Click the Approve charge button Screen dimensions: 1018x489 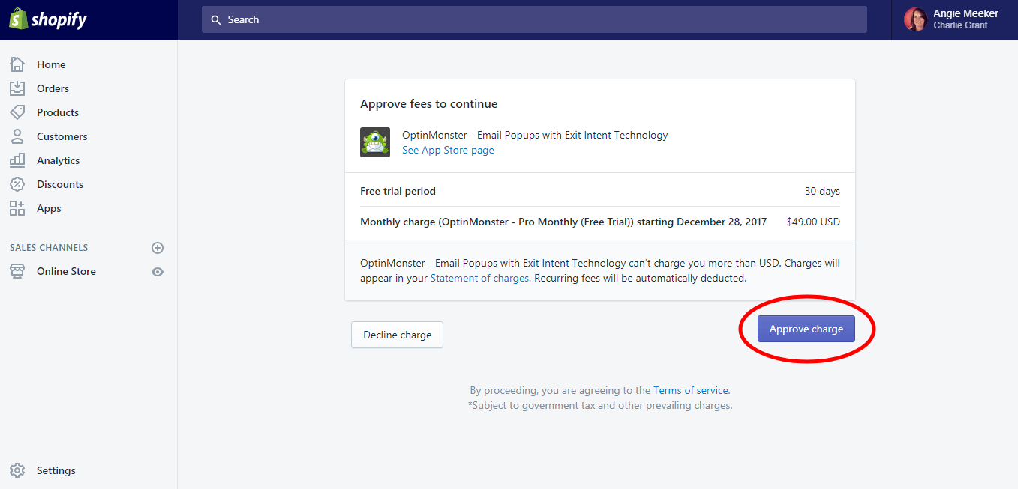click(x=806, y=329)
